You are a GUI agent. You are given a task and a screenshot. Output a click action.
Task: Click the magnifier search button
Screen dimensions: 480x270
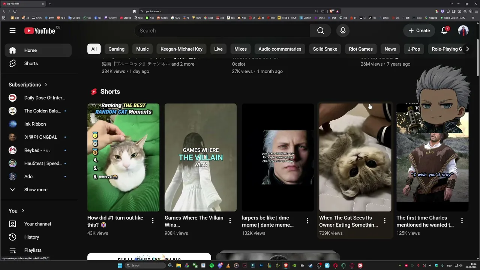tap(321, 31)
